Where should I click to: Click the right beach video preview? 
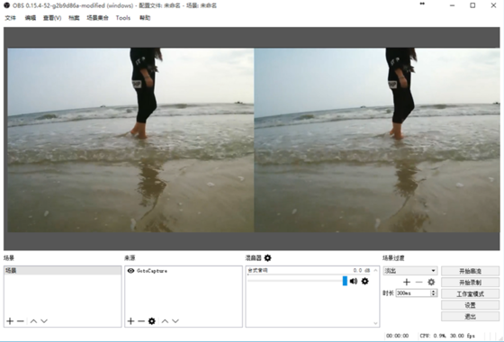(x=377, y=140)
